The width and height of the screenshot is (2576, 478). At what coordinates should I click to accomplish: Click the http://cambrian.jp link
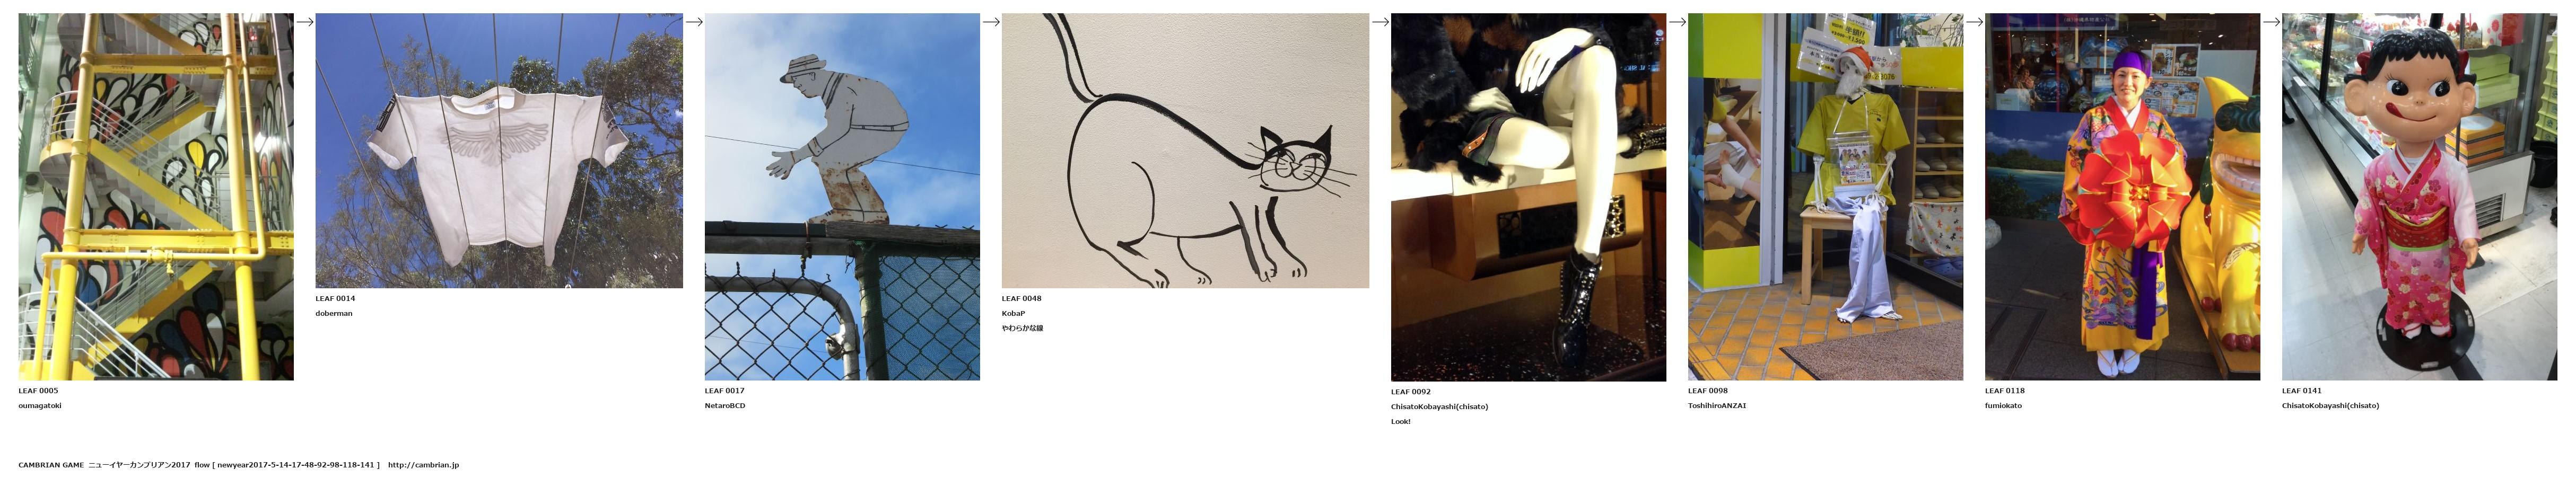point(423,465)
